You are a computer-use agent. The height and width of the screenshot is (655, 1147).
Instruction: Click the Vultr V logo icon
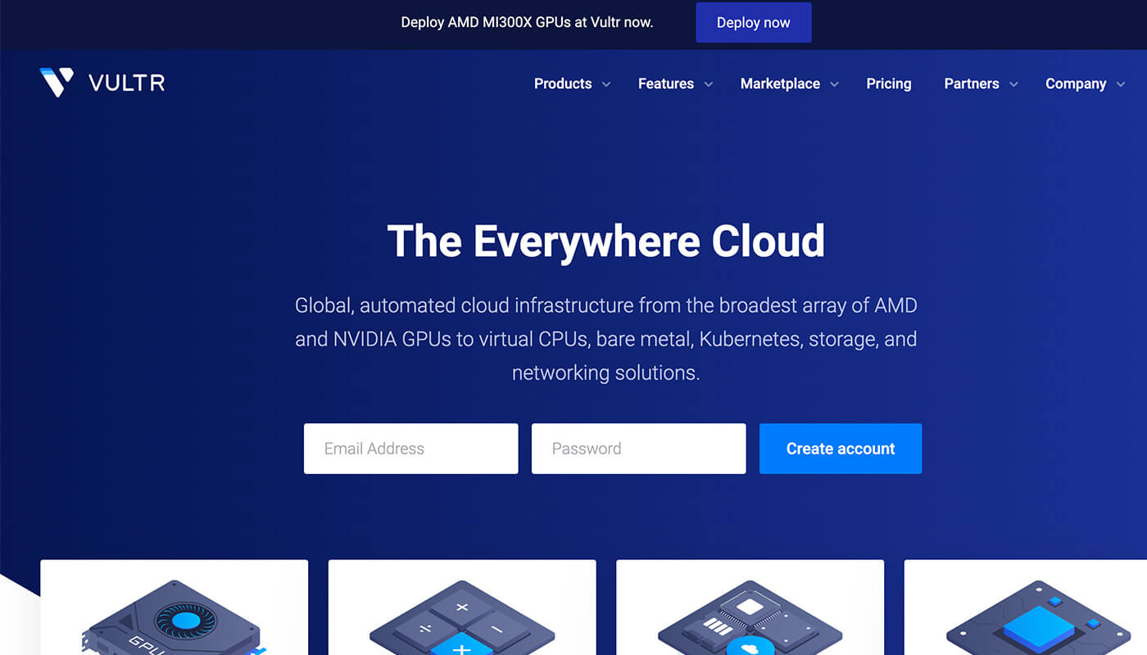pyautogui.click(x=57, y=82)
